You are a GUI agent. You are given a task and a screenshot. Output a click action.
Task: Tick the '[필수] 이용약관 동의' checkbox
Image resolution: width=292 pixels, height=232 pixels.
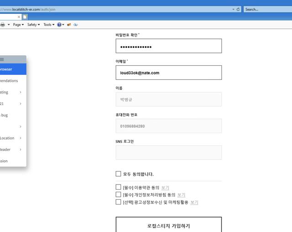tap(118, 187)
